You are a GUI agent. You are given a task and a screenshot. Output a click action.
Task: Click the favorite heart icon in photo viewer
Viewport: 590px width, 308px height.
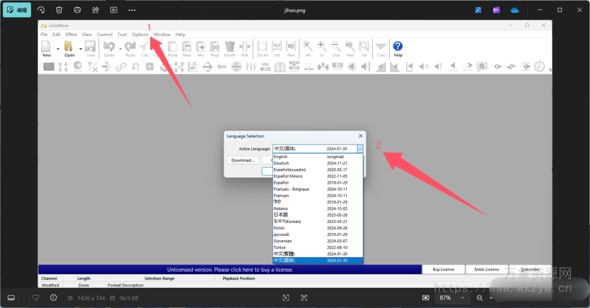[36, 298]
